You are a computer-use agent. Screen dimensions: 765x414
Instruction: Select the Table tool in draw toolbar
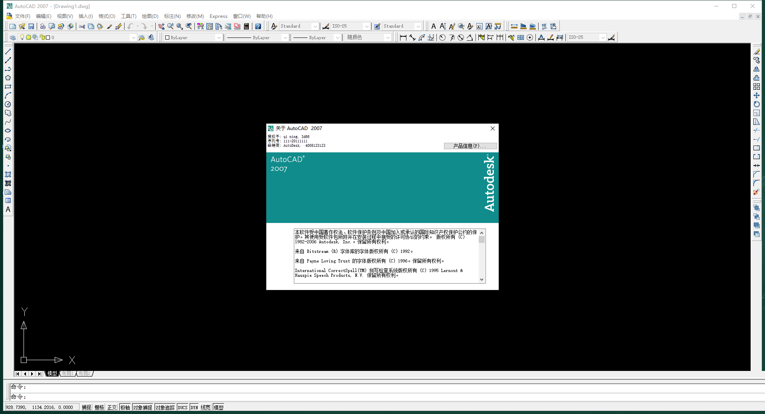click(8, 201)
